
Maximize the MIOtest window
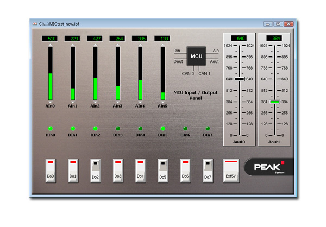point(277,24)
